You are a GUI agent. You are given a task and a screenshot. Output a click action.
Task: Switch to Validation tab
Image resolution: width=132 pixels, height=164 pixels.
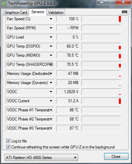coord(56,12)
